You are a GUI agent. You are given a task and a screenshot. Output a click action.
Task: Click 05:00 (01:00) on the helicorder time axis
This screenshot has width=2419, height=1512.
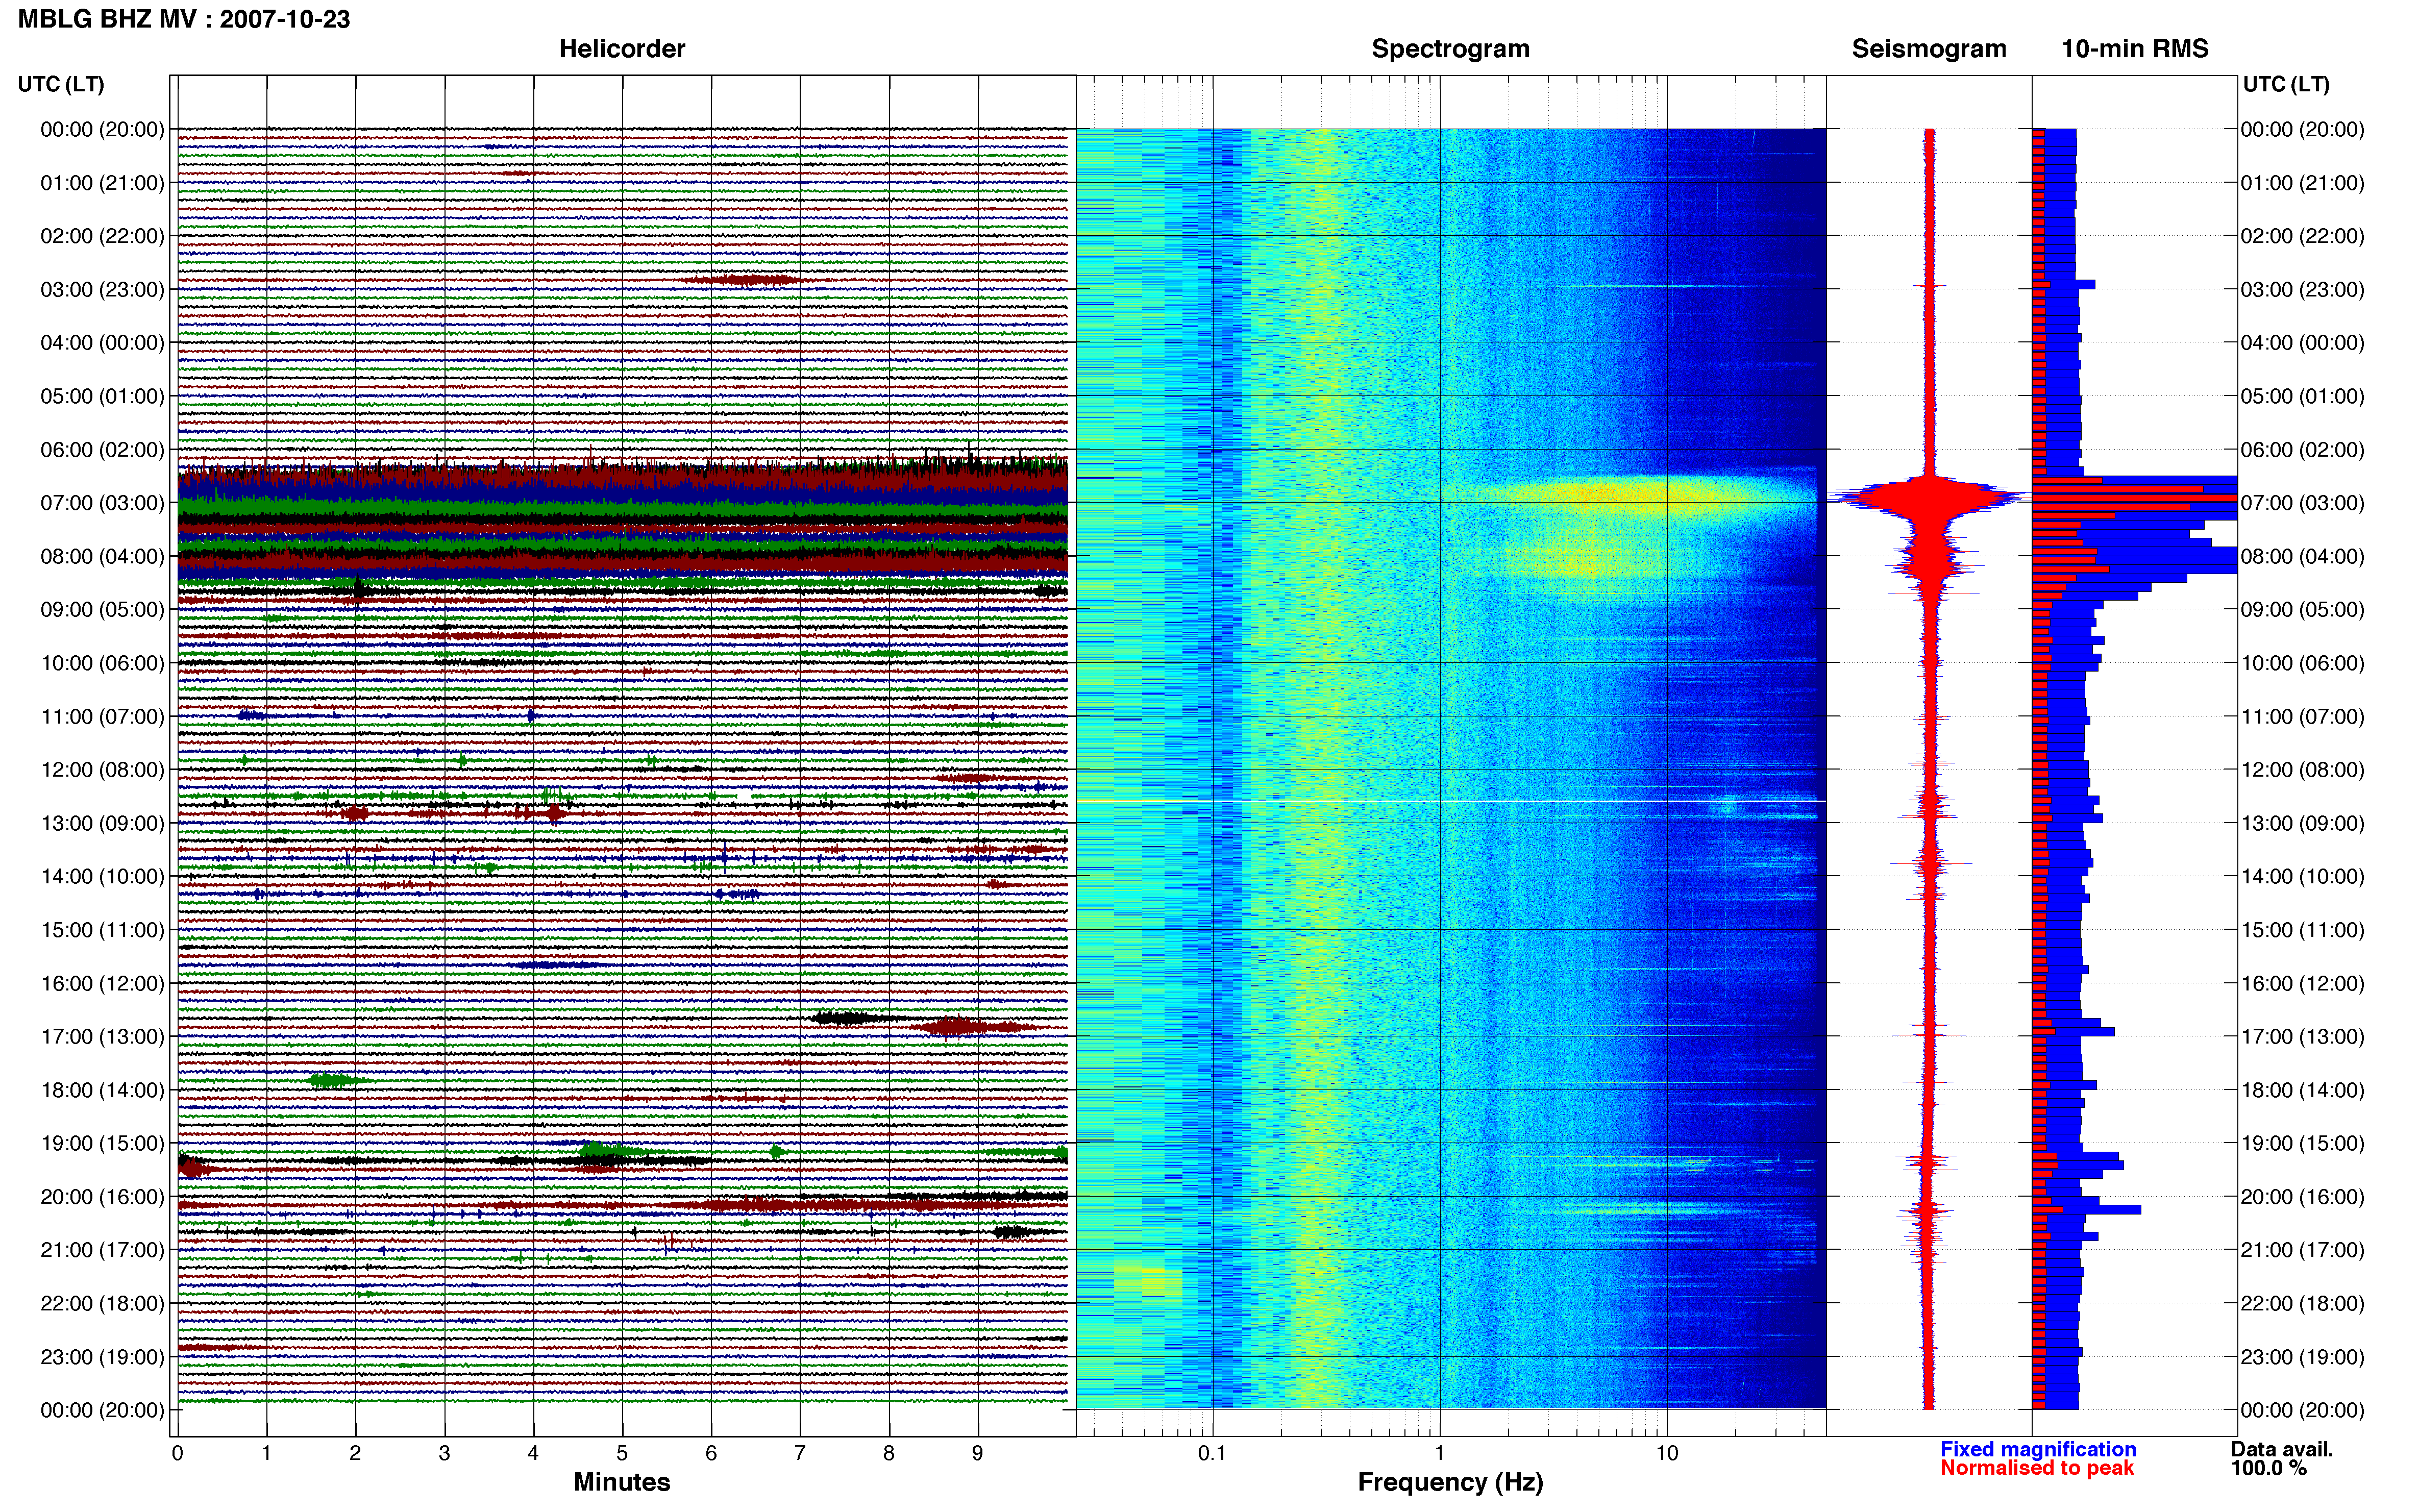point(102,396)
